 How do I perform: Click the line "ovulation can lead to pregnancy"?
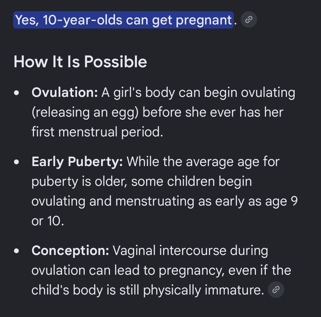[128, 270]
